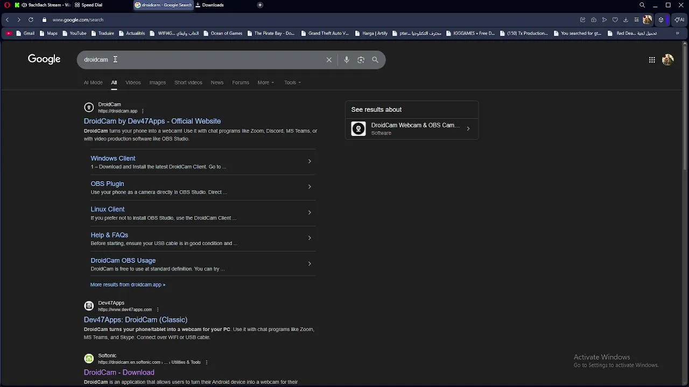
Task: Expand the Windows Client sitelink chevron
Action: [x=310, y=161]
